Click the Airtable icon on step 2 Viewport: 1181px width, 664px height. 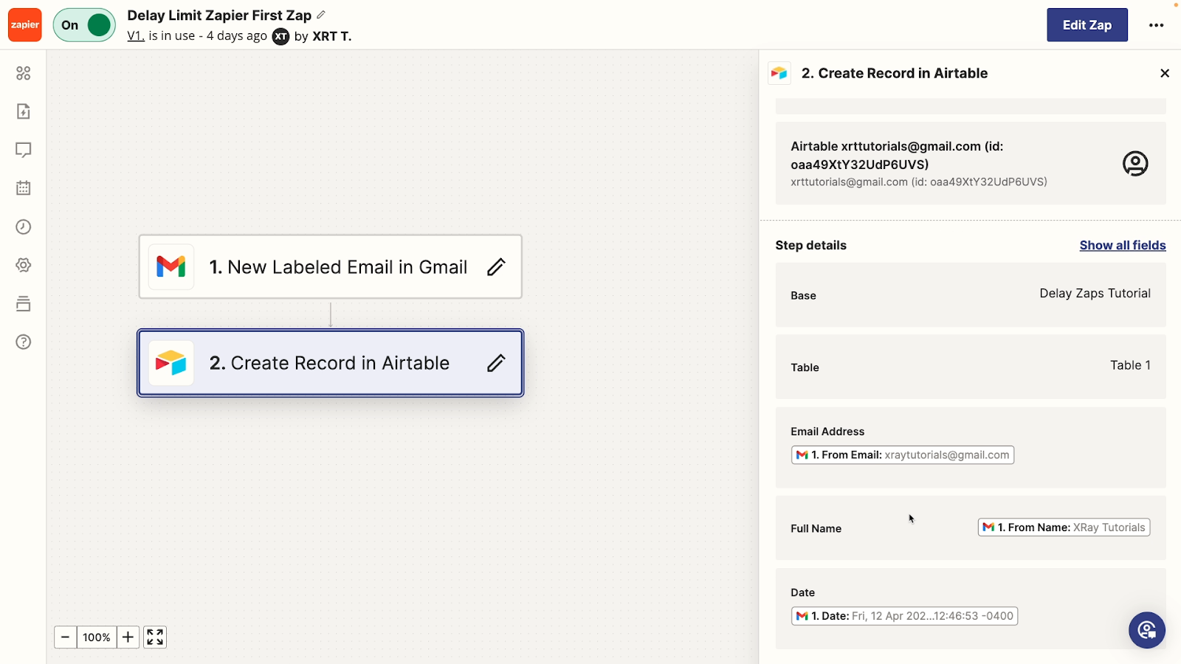[x=171, y=363]
